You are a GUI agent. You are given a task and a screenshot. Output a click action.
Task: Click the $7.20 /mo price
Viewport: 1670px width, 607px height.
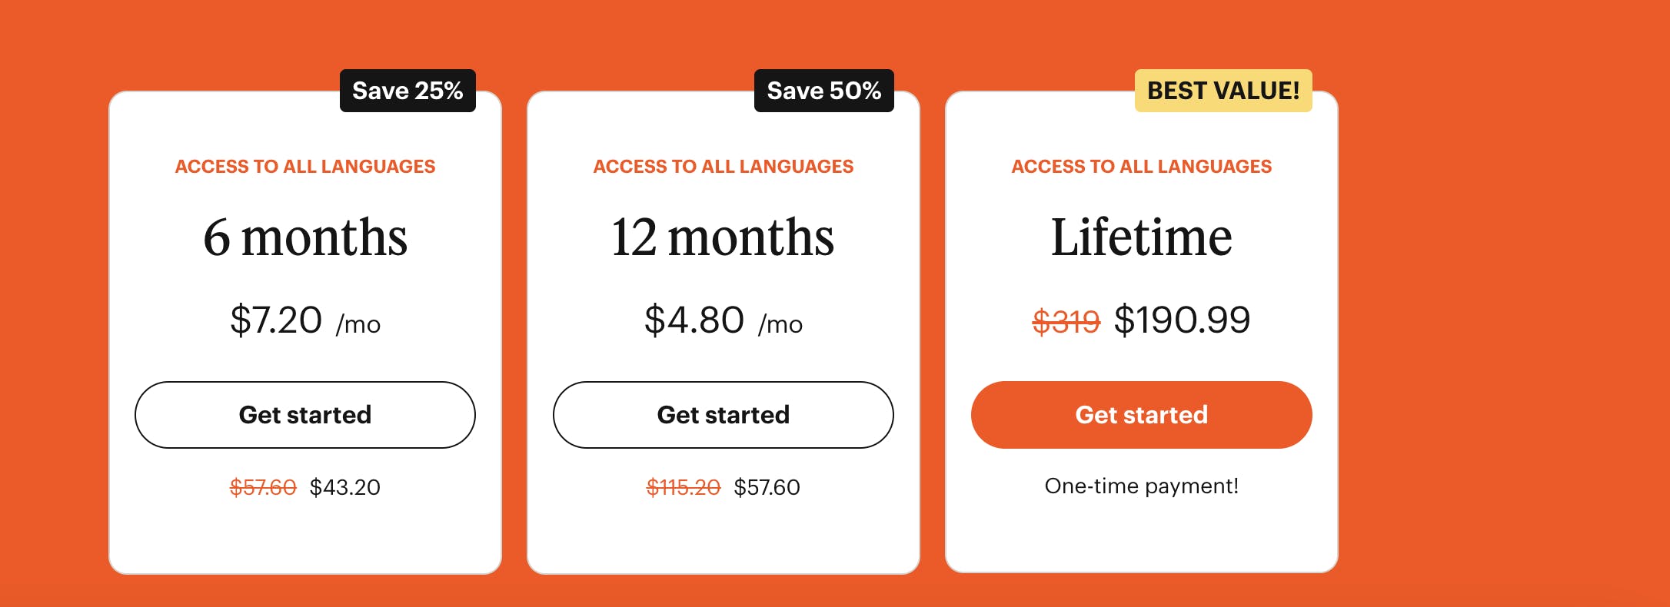305,320
